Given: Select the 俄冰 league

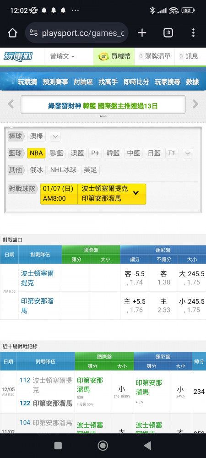Looking at the screenshot, I should click(x=37, y=170).
